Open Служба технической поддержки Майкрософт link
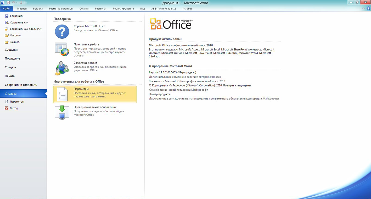 point(178,90)
